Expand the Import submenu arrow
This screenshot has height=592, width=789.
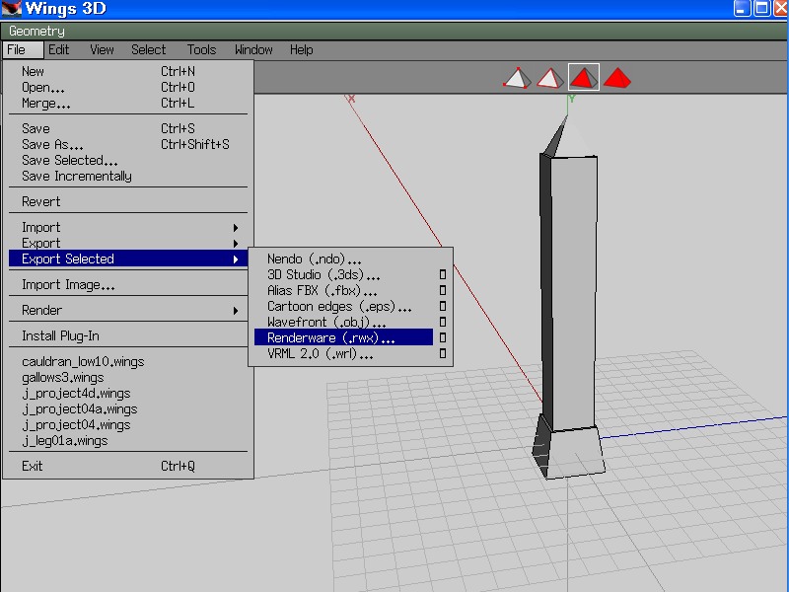(236, 228)
